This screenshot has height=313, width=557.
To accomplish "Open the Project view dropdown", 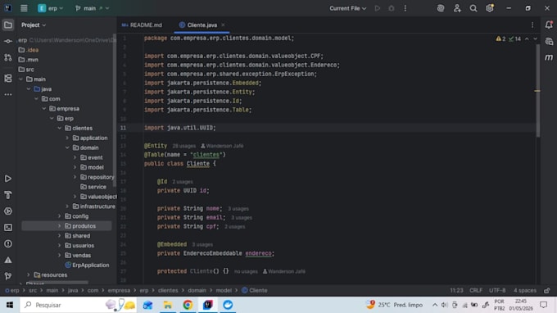I will 34,25.
